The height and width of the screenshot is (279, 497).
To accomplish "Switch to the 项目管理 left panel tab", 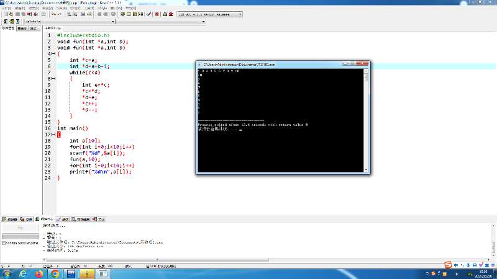I will pyautogui.click(x=8, y=29).
